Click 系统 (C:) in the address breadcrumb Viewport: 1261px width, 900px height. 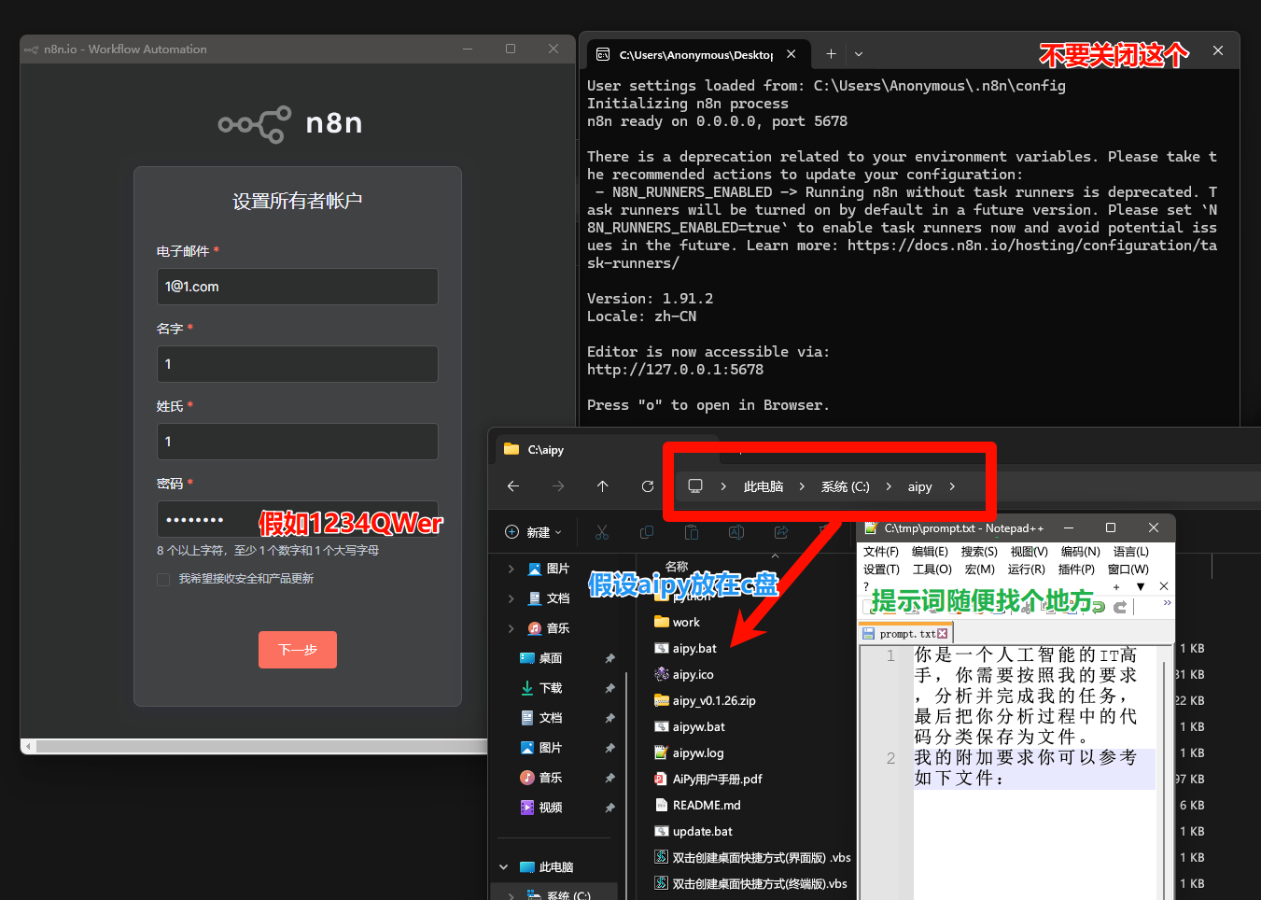[846, 486]
